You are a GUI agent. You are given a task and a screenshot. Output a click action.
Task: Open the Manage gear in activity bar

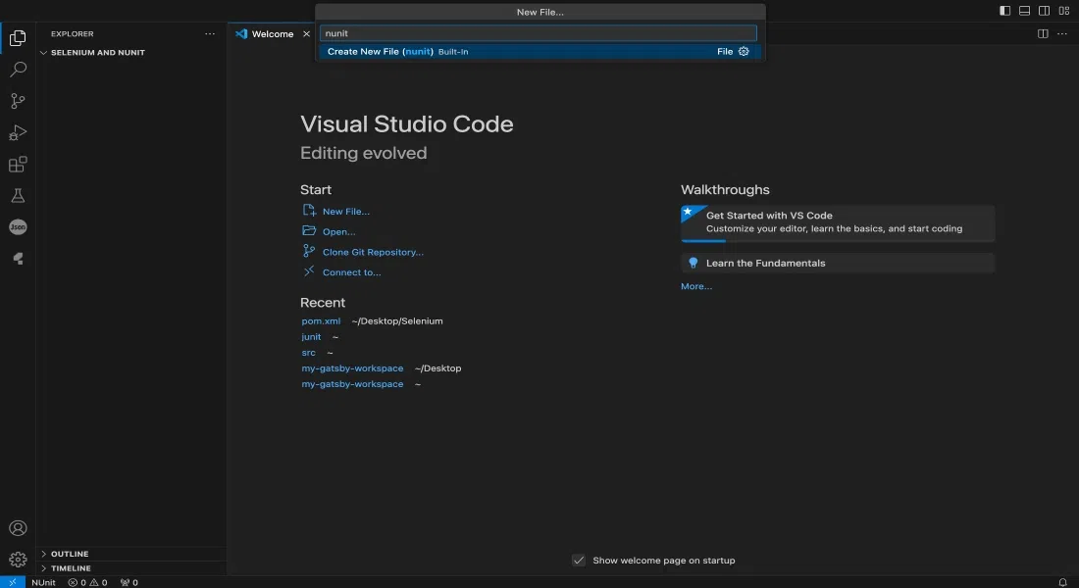[x=18, y=560]
